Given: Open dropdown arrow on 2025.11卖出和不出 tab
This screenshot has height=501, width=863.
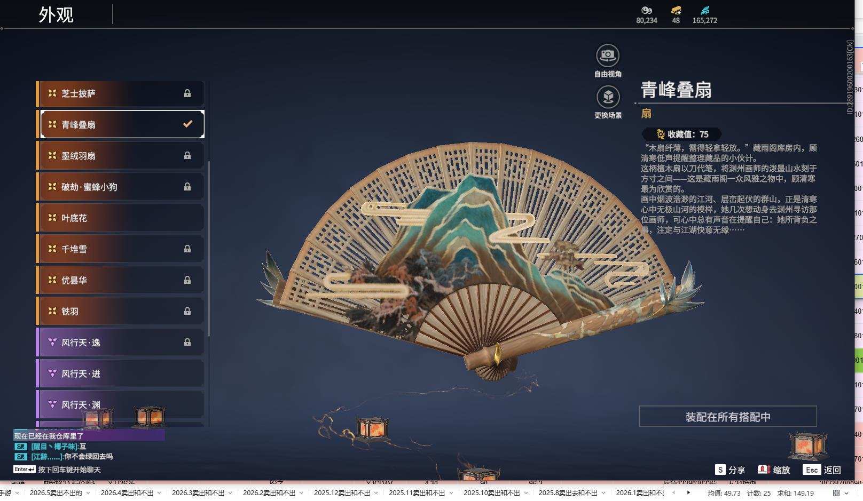Looking at the screenshot, I should click(451, 492).
